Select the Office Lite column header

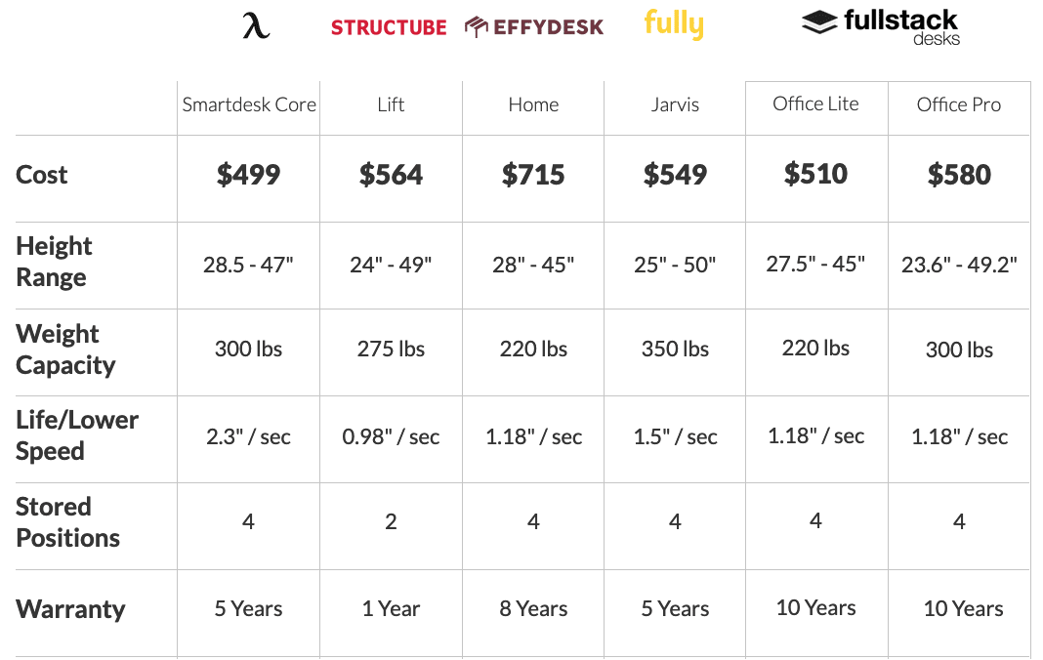(x=815, y=103)
